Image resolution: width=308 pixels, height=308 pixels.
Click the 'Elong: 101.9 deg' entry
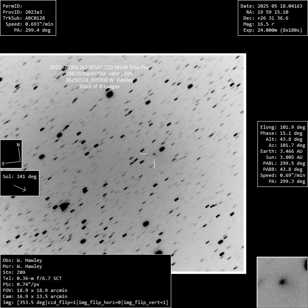[283, 127]
